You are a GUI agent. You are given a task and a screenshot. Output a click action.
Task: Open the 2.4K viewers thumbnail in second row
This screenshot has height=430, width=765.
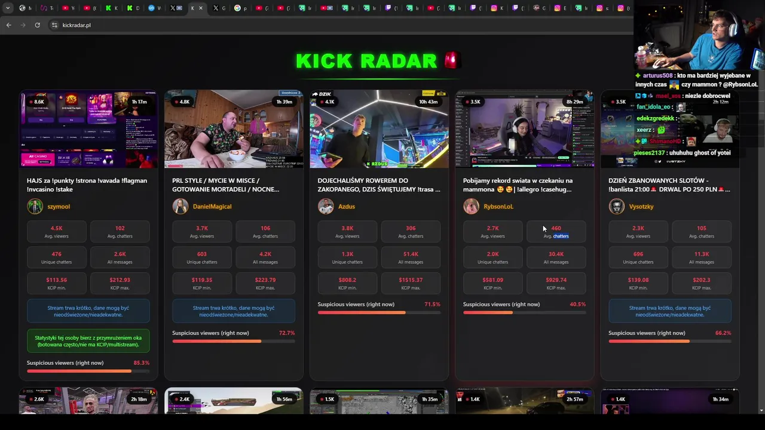234,401
